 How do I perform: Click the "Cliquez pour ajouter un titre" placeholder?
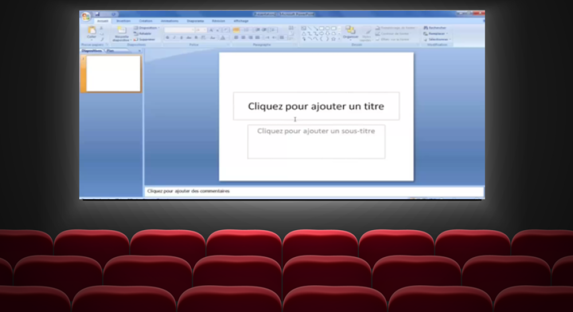[316, 106]
